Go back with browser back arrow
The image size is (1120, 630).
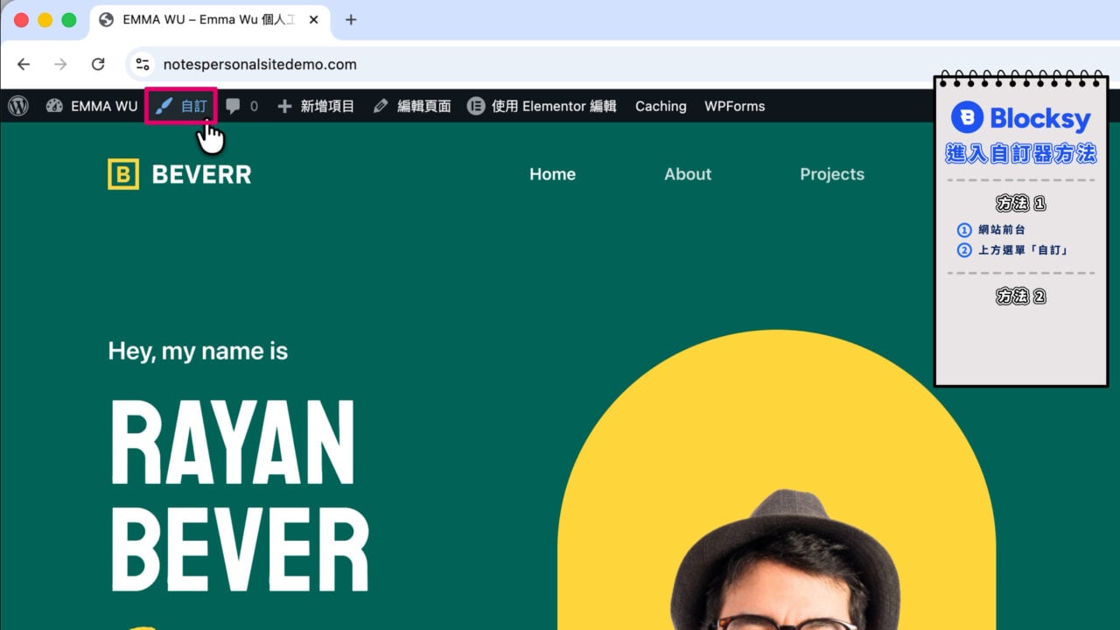click(x=24, y=64)
